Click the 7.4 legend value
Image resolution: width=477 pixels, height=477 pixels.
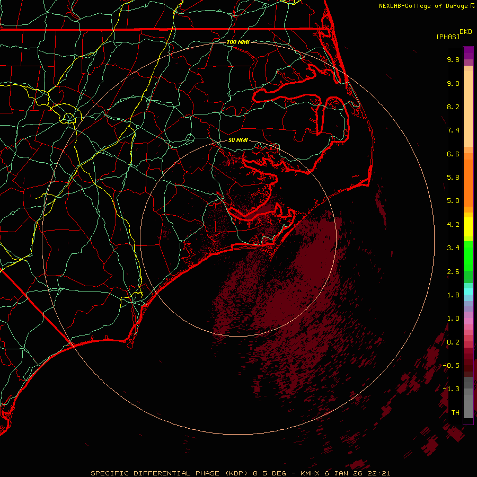coord(453,130)
